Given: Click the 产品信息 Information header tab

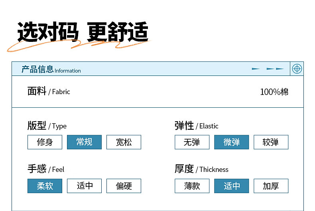Looking at the screenshot, I should point(51,69).
